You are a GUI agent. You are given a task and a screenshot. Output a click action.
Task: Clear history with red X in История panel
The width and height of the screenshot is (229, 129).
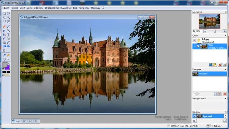[225, 94]
